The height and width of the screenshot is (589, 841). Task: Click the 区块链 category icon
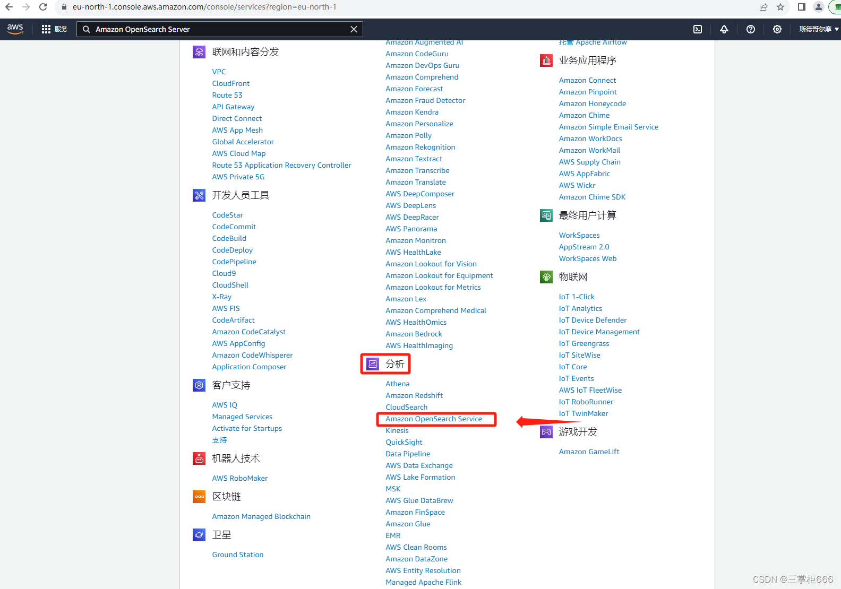pyautogui.click(x=199, y=497)
